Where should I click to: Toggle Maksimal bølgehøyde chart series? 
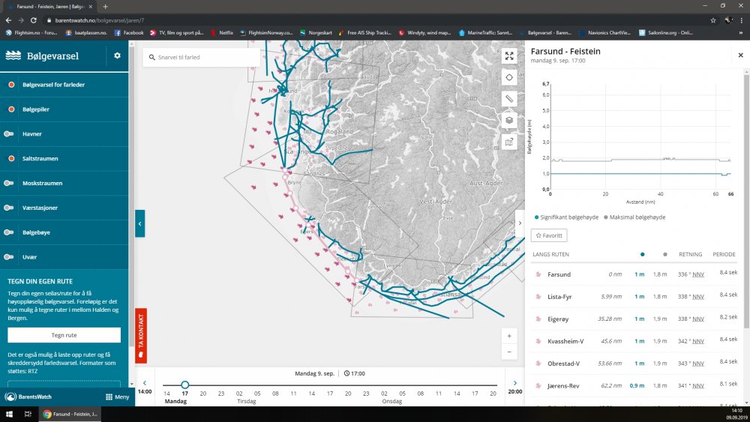[634, 217]
